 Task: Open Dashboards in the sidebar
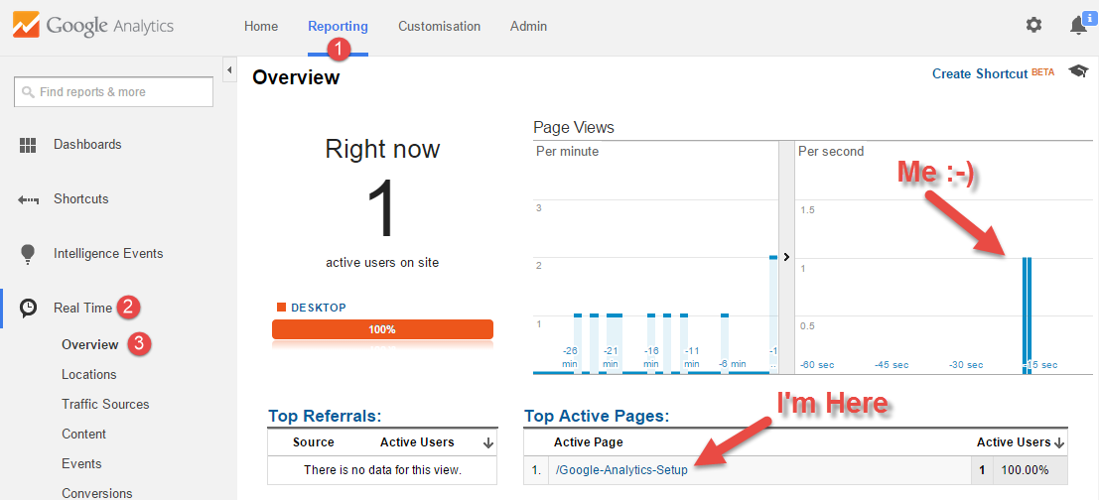(x=87, y=145)
